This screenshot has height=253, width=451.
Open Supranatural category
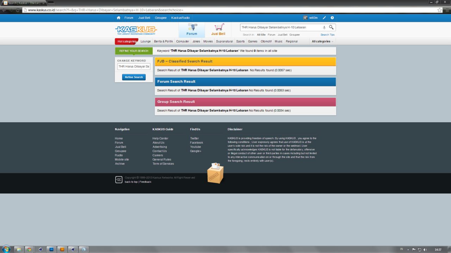click(224, 41)
